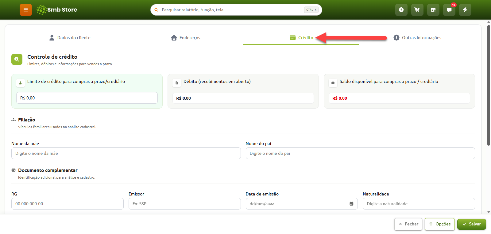Click the Saldo disponível card icon
Screen dimensions: 491x234
click(333, 83)
